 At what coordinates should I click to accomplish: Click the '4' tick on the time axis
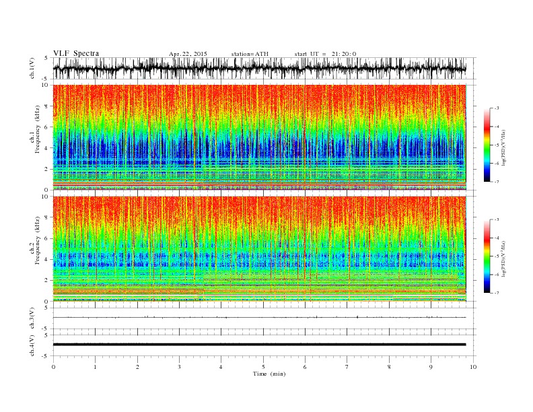[221, 367]
